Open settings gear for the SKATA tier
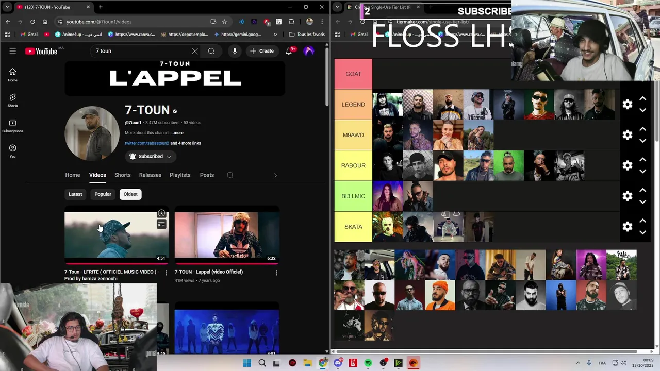The width and height of the screenshot is (660, 371). pos(628,227)
